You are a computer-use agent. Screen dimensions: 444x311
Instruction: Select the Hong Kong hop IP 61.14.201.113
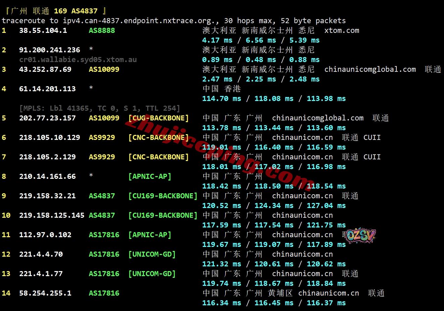coord(47,89)
